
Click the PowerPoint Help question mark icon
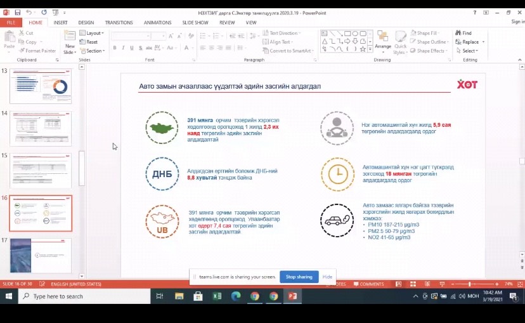coord(476,12)
